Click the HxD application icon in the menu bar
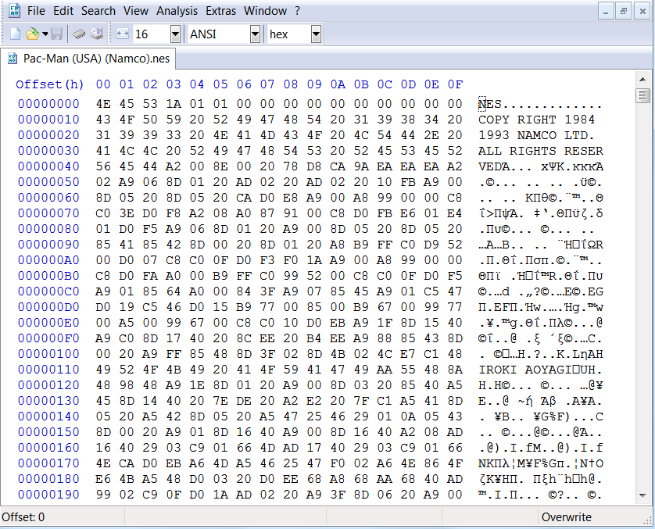Viewport: 655px width, 529px height. click(15, 11)
